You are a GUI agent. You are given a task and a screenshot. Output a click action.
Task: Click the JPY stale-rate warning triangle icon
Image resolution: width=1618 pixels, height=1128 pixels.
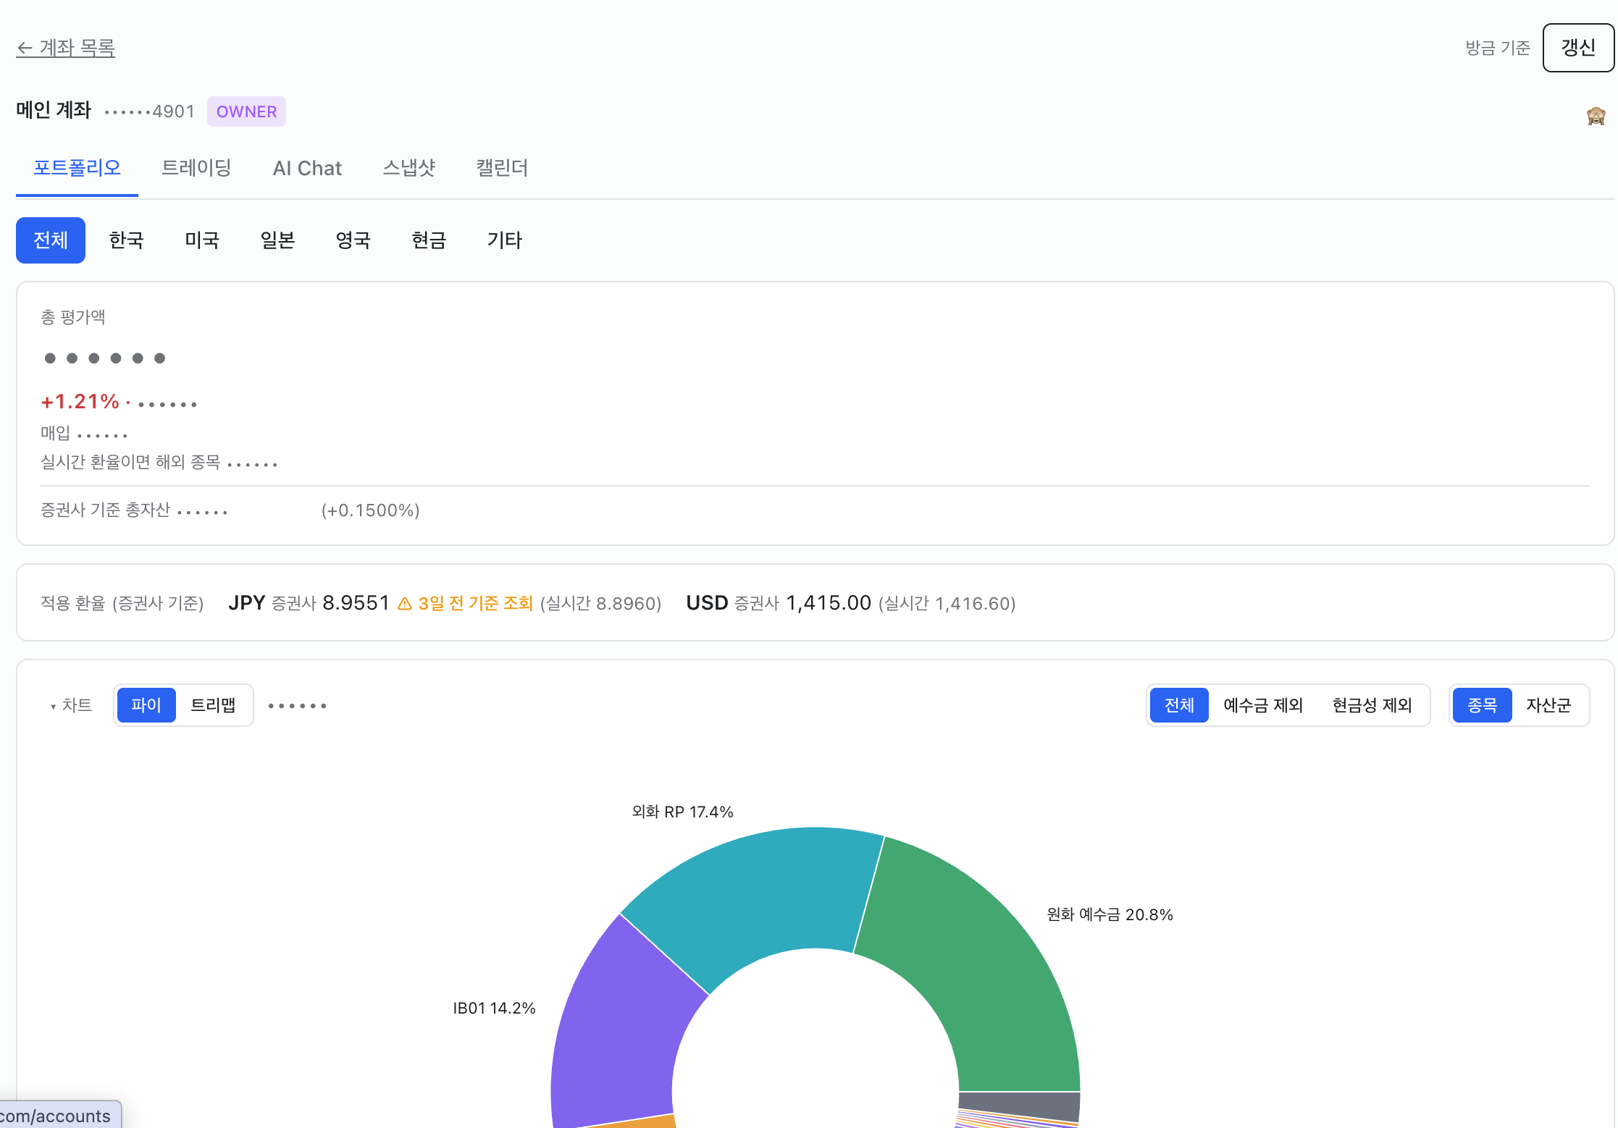tap(405, 603)
